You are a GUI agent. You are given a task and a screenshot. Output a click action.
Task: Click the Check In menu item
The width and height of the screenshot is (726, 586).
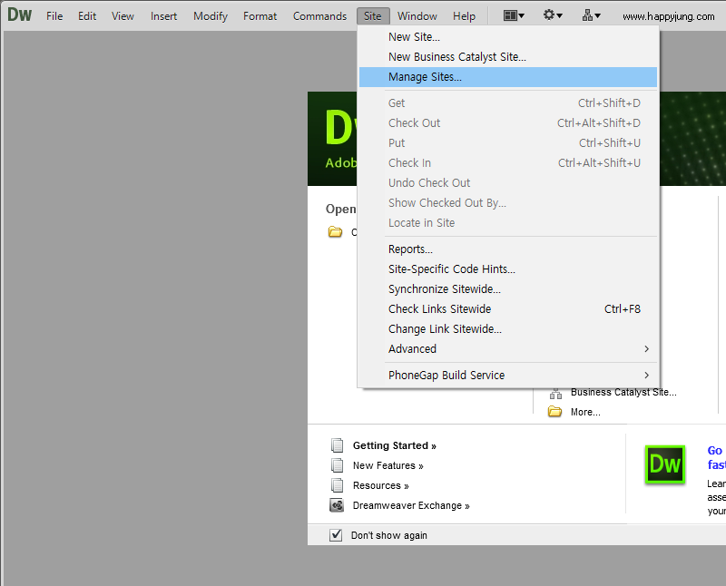[508, 162]
